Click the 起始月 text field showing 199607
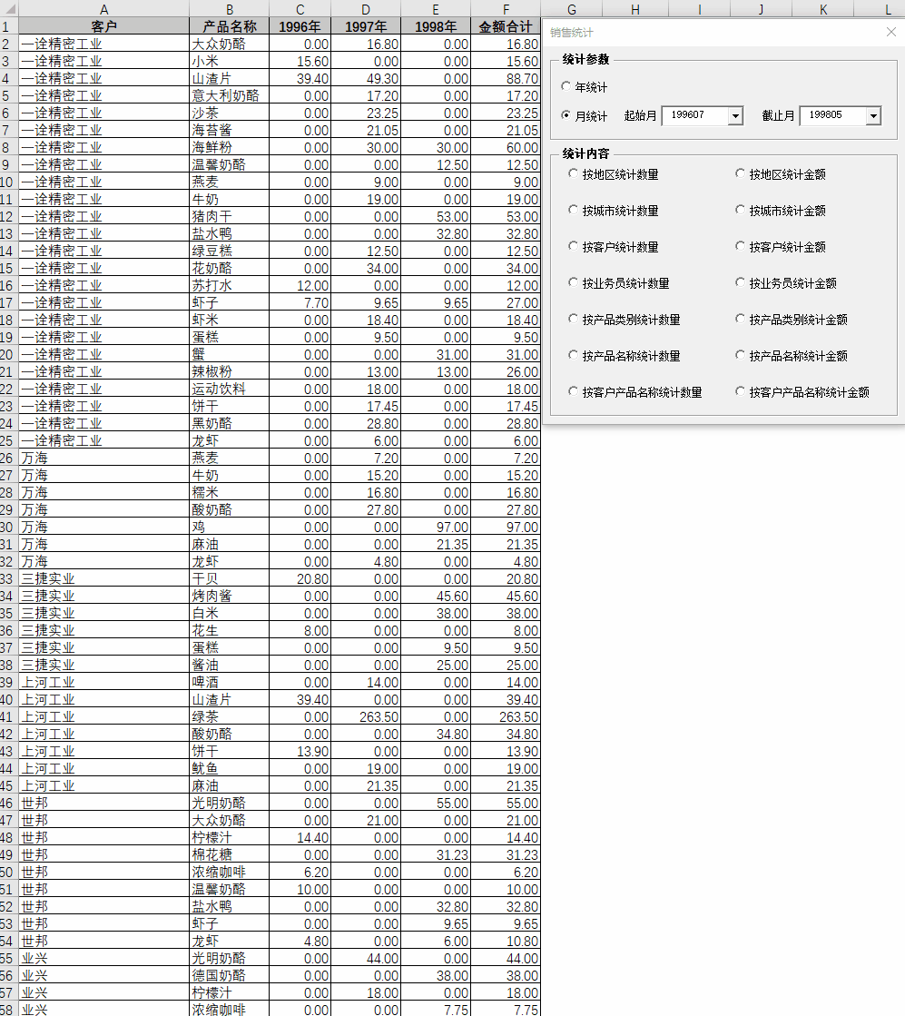The height and width of the screenshot is (1016, 905). pos(694,116)
